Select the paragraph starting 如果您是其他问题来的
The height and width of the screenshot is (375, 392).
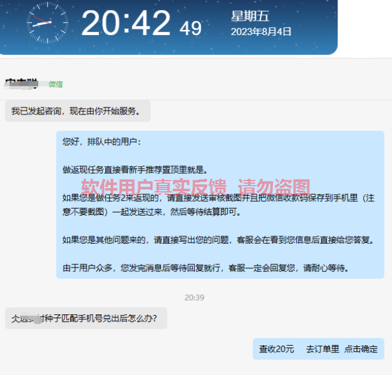point(219,240)
